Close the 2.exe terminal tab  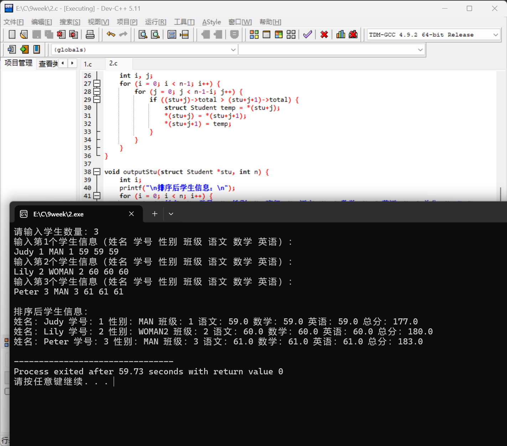tap(131, 214)
